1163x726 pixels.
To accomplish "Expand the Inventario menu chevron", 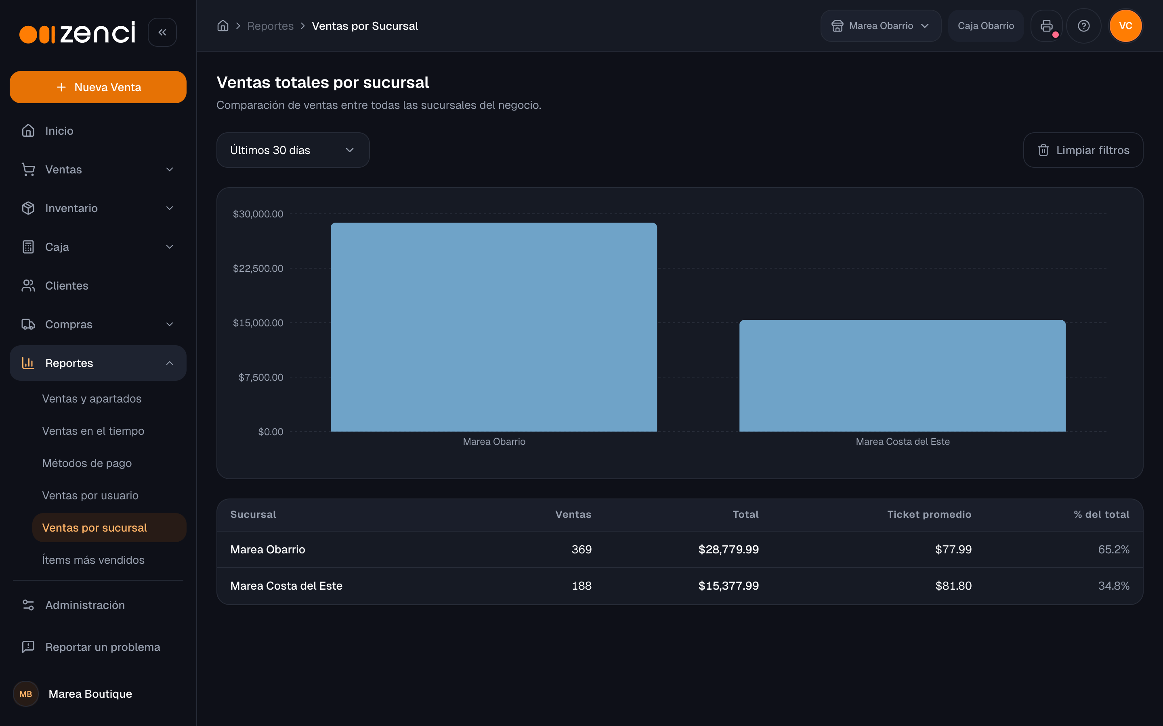I will pos(170,208).
